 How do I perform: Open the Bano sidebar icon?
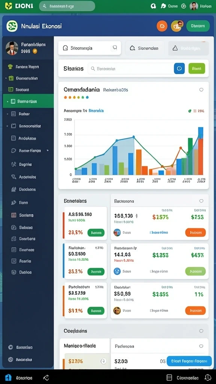point(14,202)
